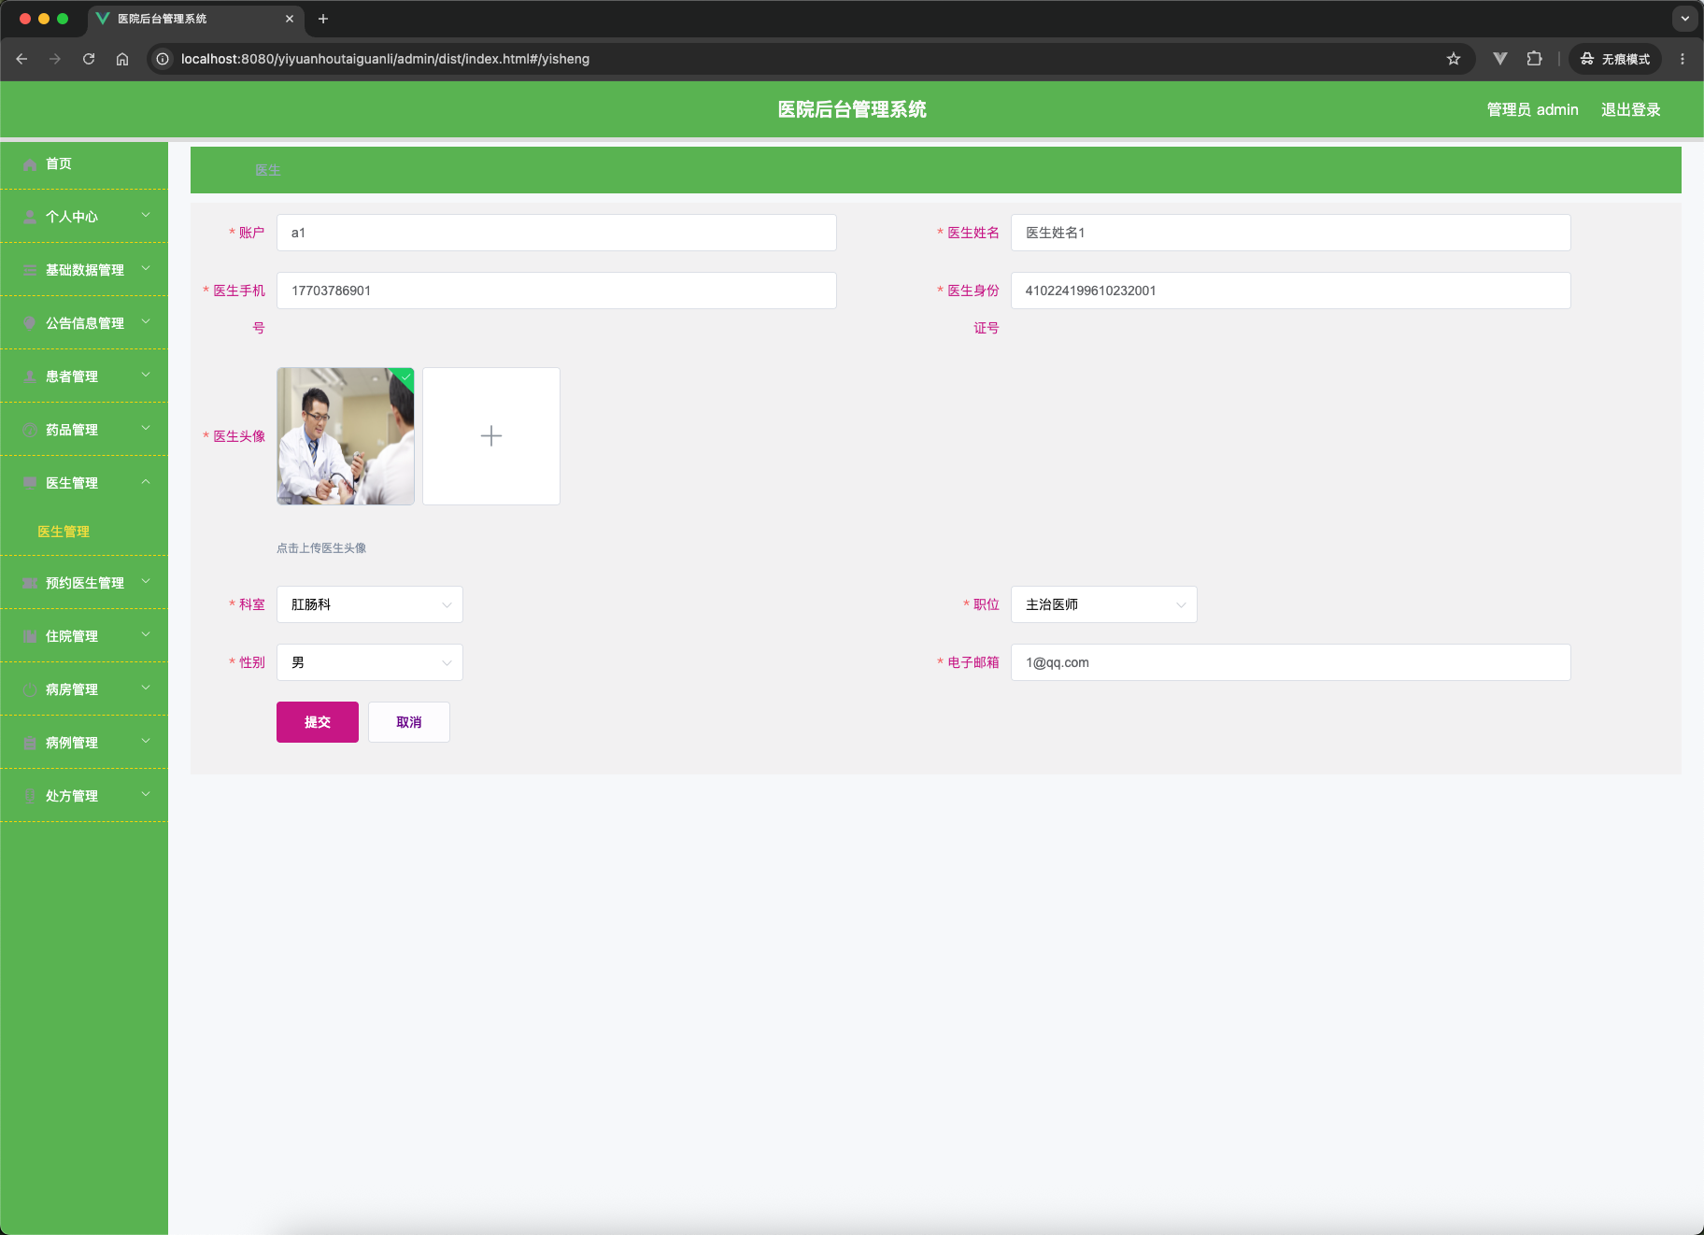Click the 无痕模式 incognito indicator
The image size is (1704, 1235).
click(x=1615, y=59)
